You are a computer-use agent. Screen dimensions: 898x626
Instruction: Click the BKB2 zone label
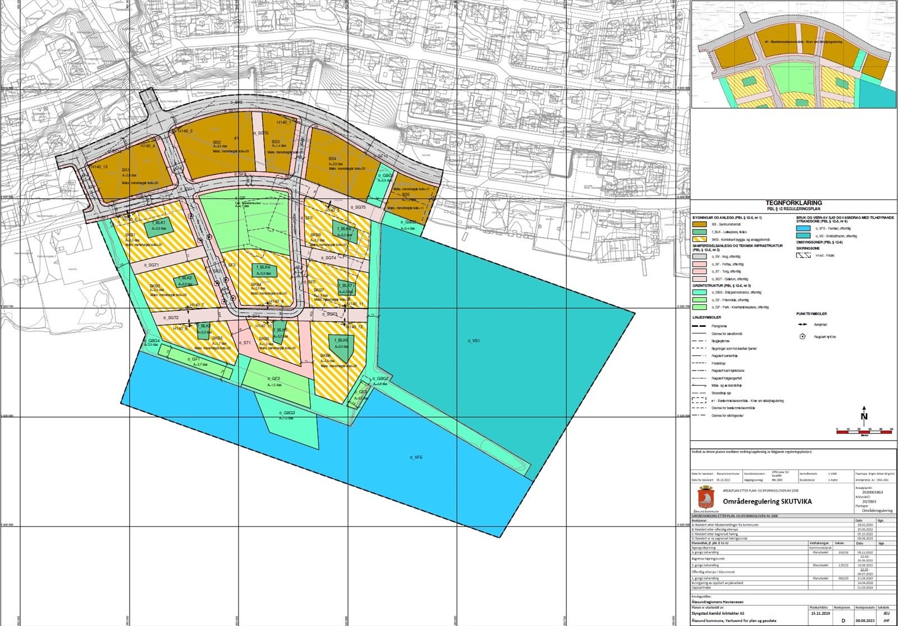(x=154, y=286)
